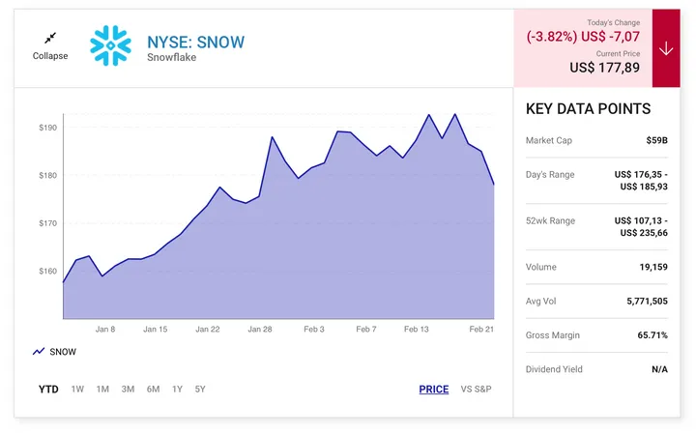The image size is (696, 434).
Task: Click the SNOW legend line icon
Action: tap(39, 352)
